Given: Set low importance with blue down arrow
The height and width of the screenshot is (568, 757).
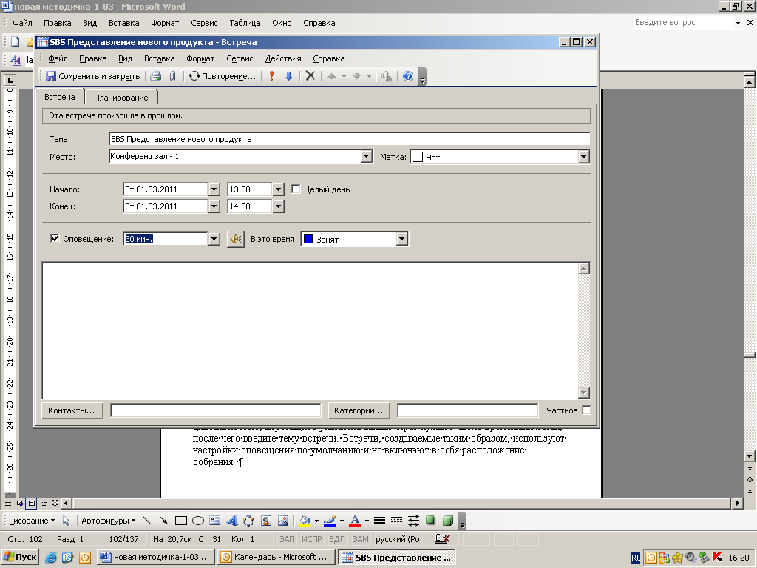Looking at the screenshot, I should pyautogui.click(x=289, y=76).
